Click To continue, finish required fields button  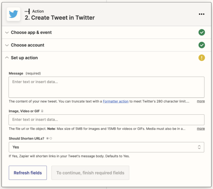click(90, 173)
